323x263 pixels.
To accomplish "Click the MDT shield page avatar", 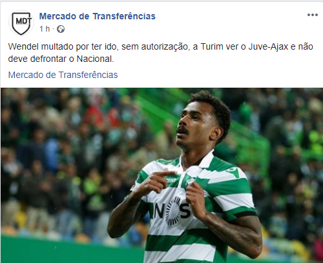I will click(21, 23).
